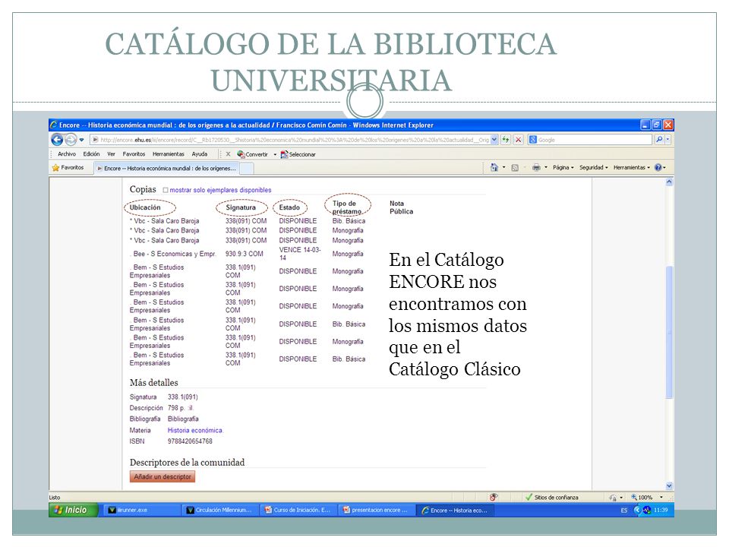The width and height of the screenshot is (729, 547).
Task: Click the Estado column header
Action: pos(289,207)
